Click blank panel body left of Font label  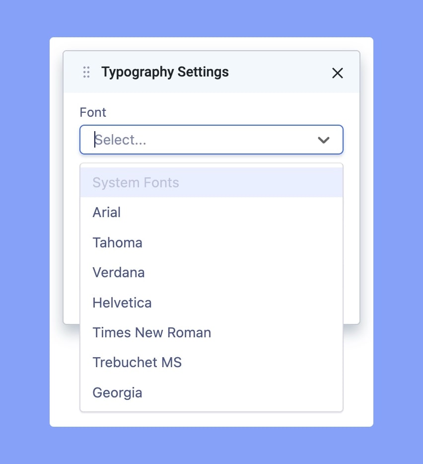(71, 112)
